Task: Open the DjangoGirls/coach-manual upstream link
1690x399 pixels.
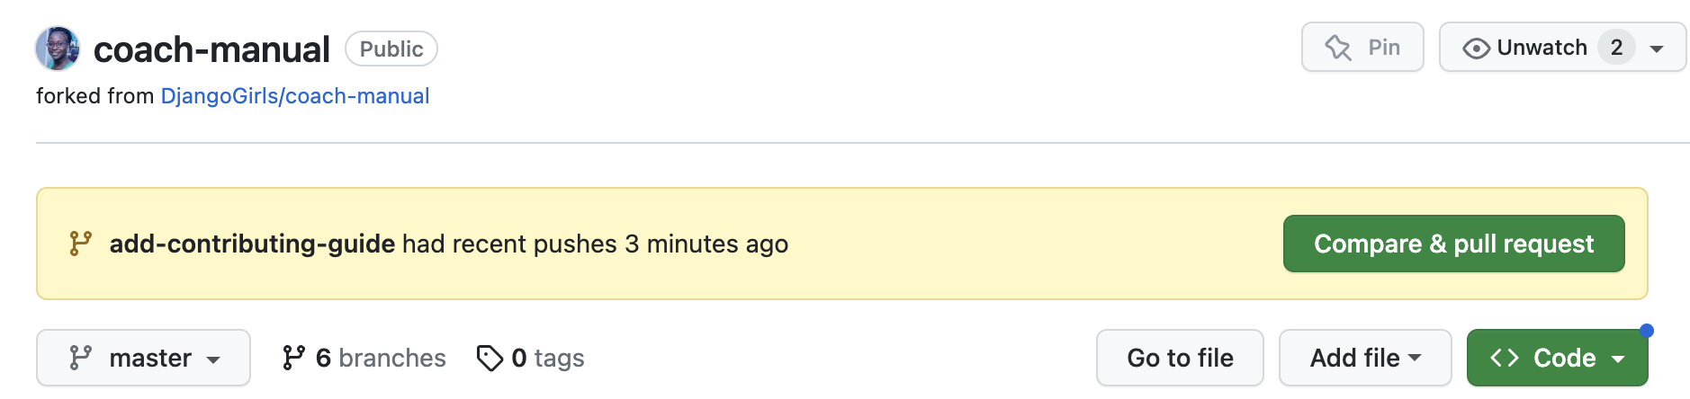Action: coord(295,96)
